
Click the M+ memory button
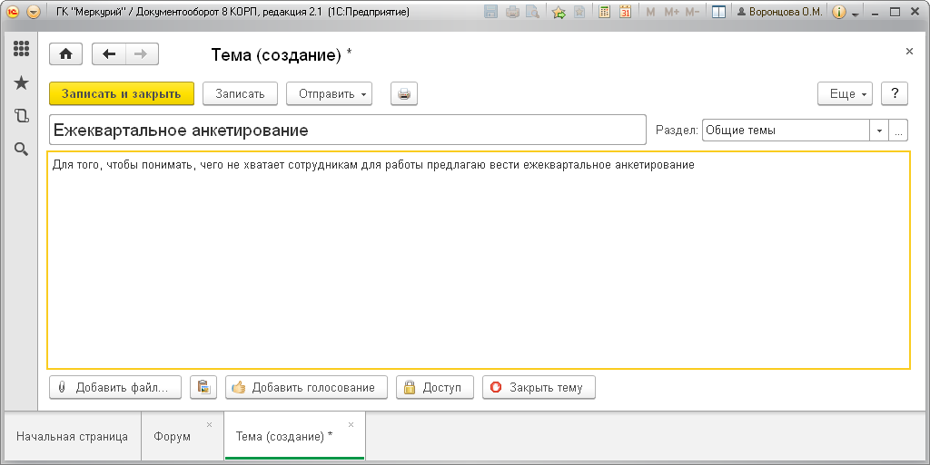[671, 12]
